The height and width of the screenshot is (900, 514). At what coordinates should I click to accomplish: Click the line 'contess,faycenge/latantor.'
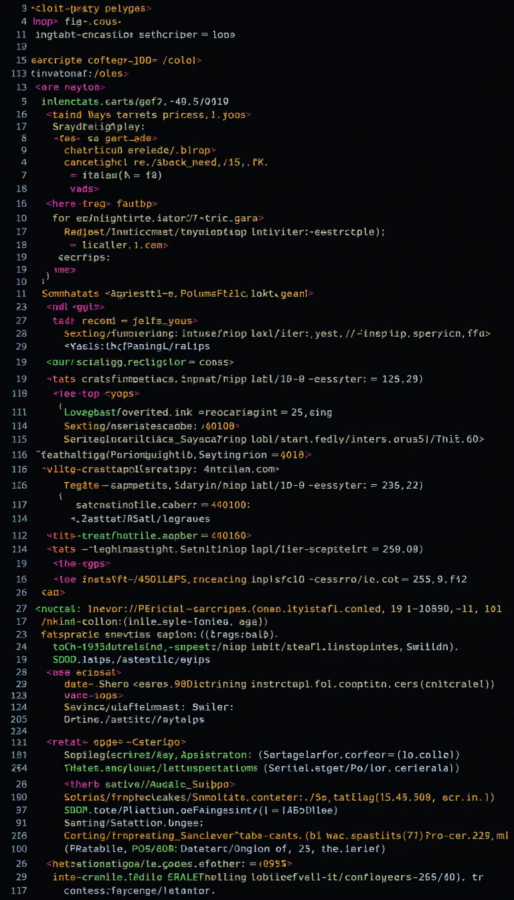(x=140, y=891)
